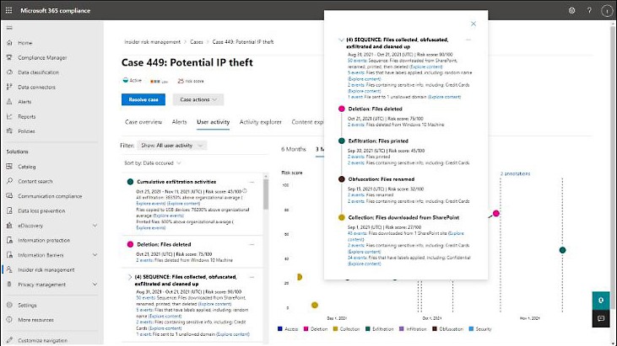Click the Alerts warning icon in sidebar
Viewport: 617px width, 346px height.
[x=9, y=102]
